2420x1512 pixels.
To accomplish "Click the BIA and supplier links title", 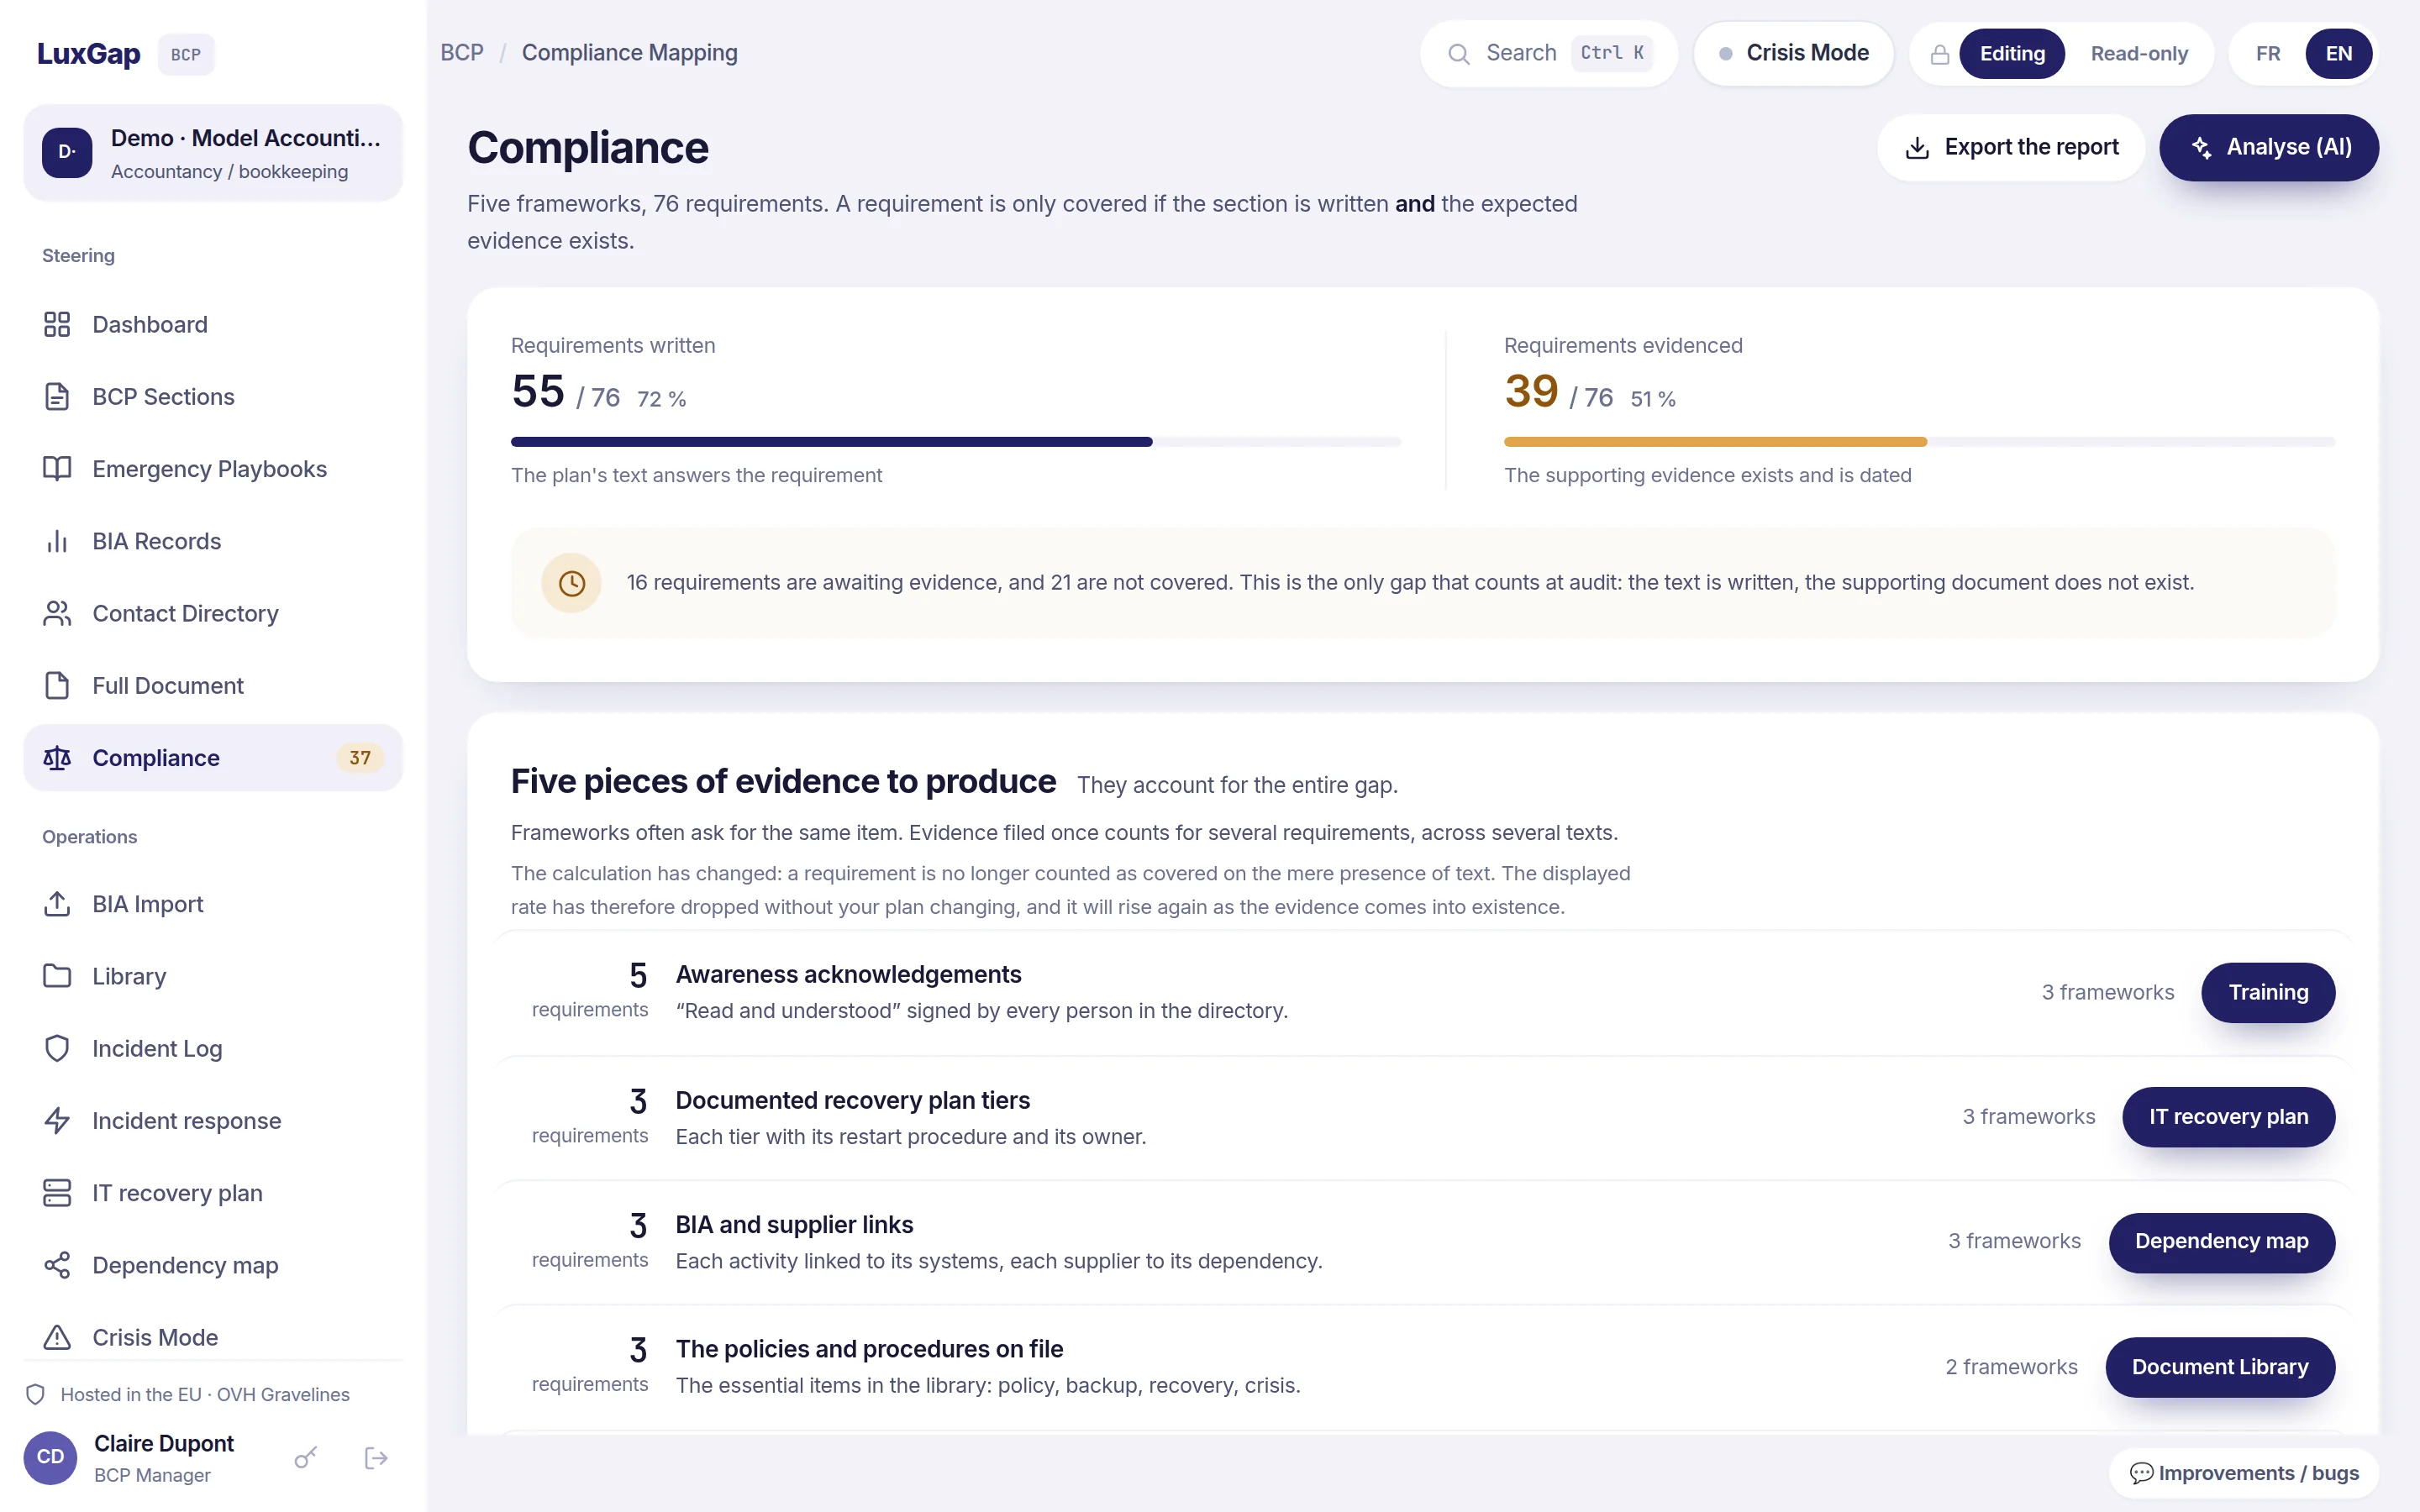I will pyautogui.click(x=794, y=1225).
